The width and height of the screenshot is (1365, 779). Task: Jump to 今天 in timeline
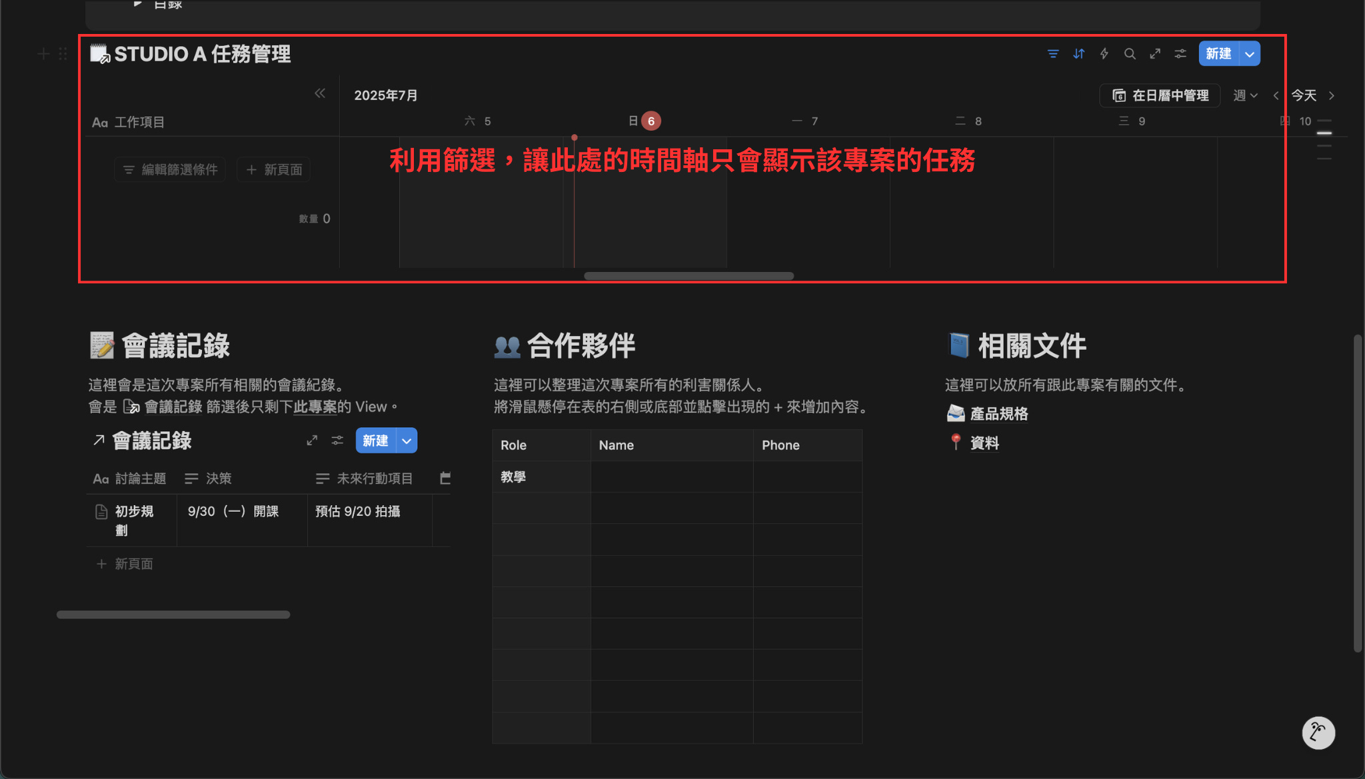(x=1304, y=95)
